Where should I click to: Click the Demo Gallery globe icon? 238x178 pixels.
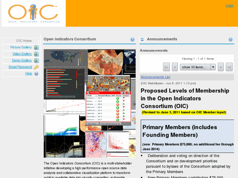click(36, 61)
